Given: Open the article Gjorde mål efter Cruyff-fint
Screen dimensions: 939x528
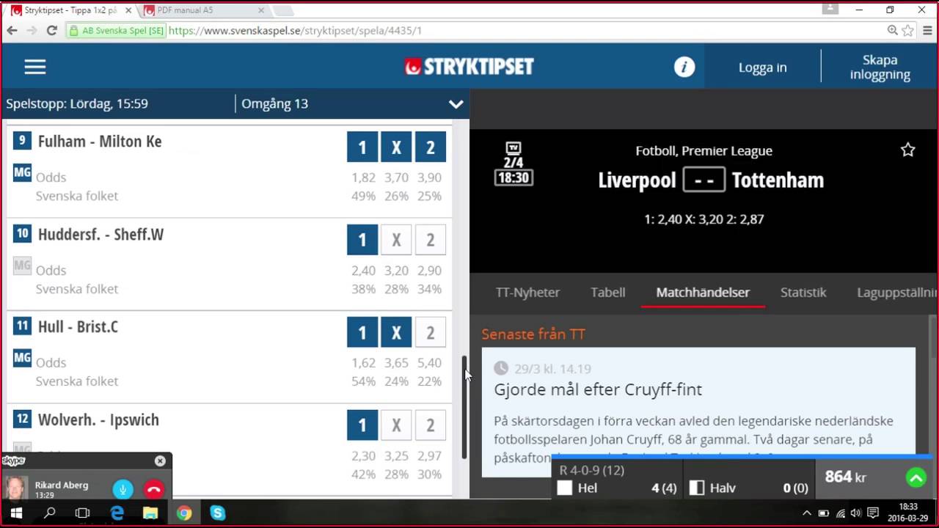Looking at the screenshot, I should 598,389.
